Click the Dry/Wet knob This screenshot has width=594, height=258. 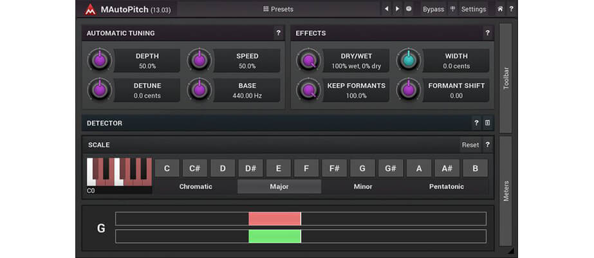pyautogui.click(x=309, y=60)
